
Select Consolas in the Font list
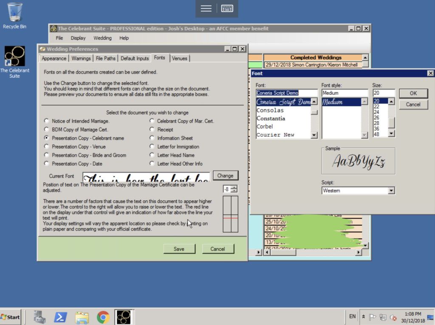click(x=270, y=110)
